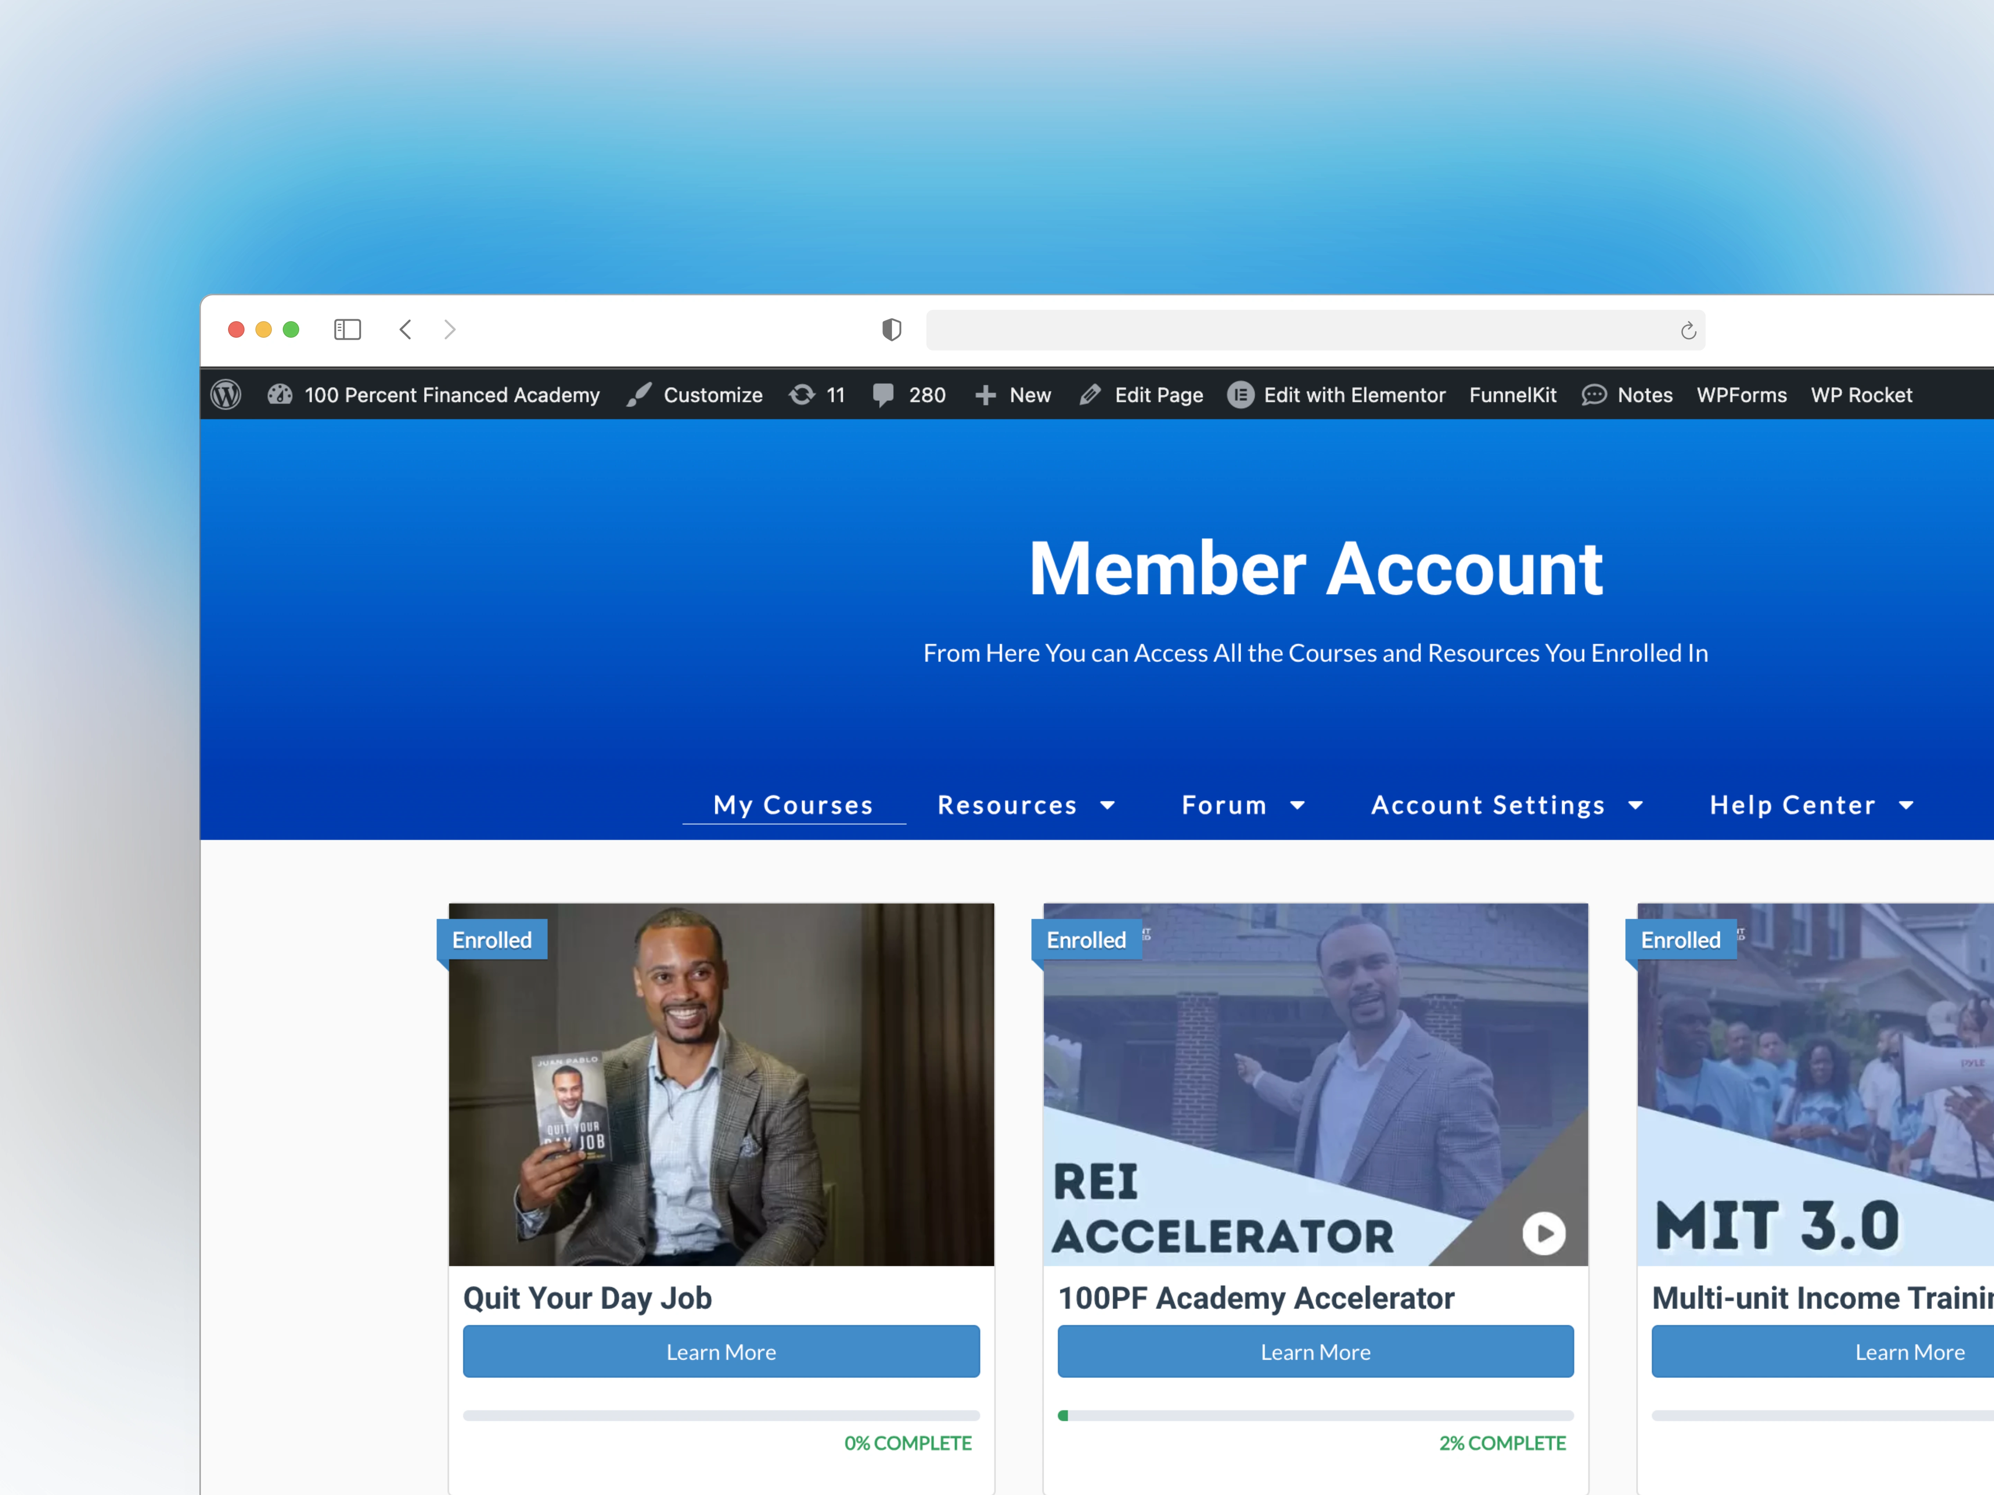Click the Multi-unit Income Training progress bar
The image size is (1994, 1495).
1823,1416
